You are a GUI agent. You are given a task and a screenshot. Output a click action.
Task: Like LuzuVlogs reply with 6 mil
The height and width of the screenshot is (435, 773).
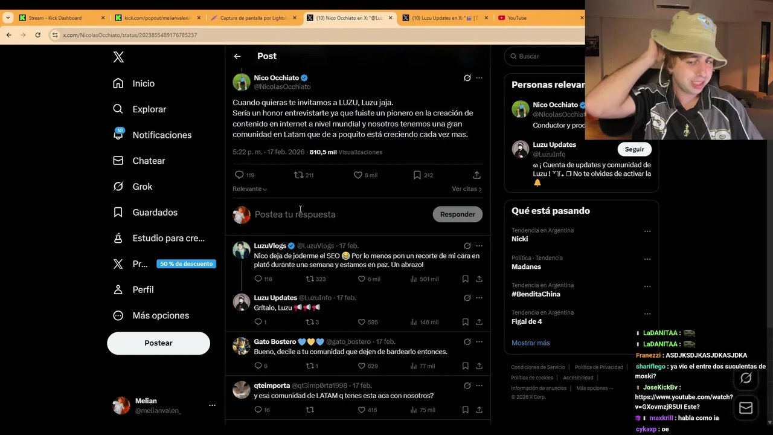point(369,279)
